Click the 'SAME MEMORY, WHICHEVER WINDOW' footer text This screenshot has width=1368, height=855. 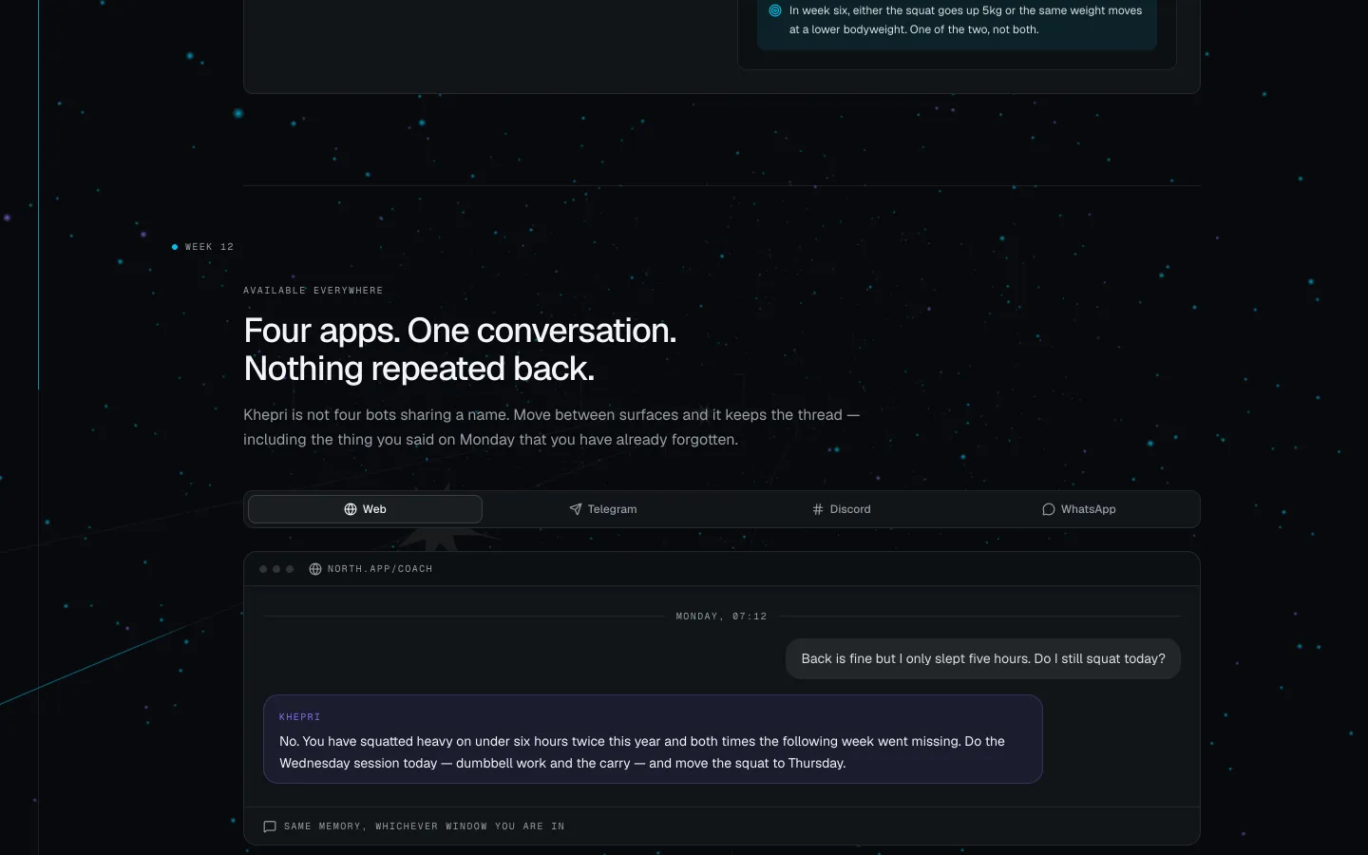[424, 826]
